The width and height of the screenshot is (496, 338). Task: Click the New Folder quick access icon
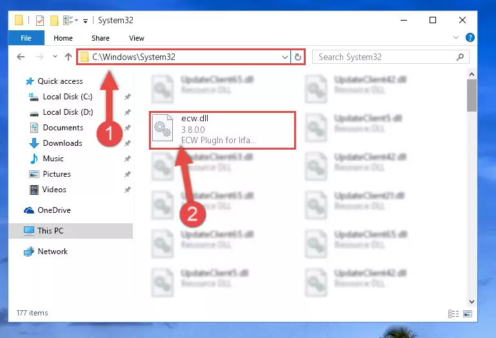pyautogui.click(x=54, y=21)
